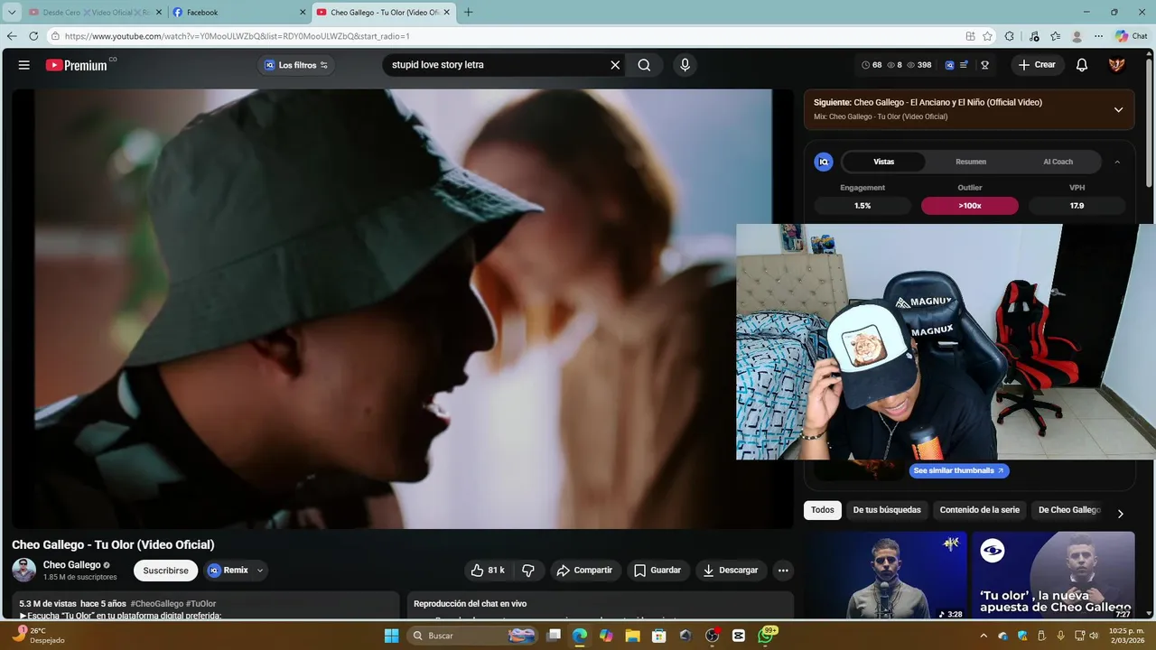Open the Edge profile icon

1077,36
